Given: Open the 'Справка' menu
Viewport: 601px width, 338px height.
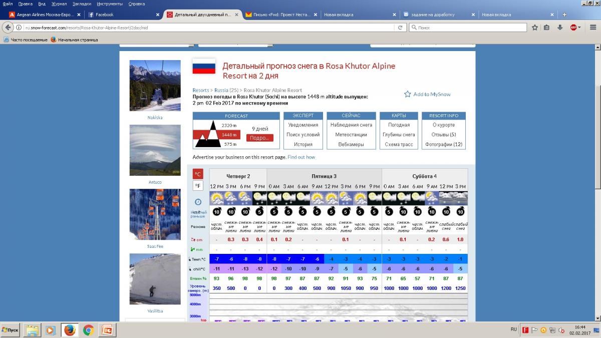Looking at the screenshot, I should tap(137, 4).
